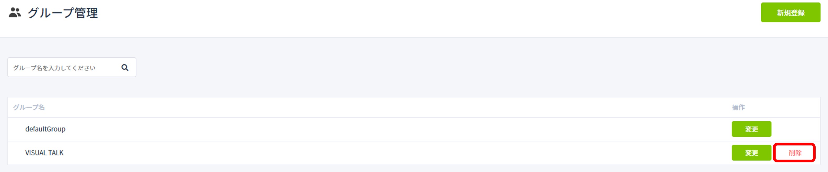Select the defaultGroup group name
828x172 pixels.
45,129
